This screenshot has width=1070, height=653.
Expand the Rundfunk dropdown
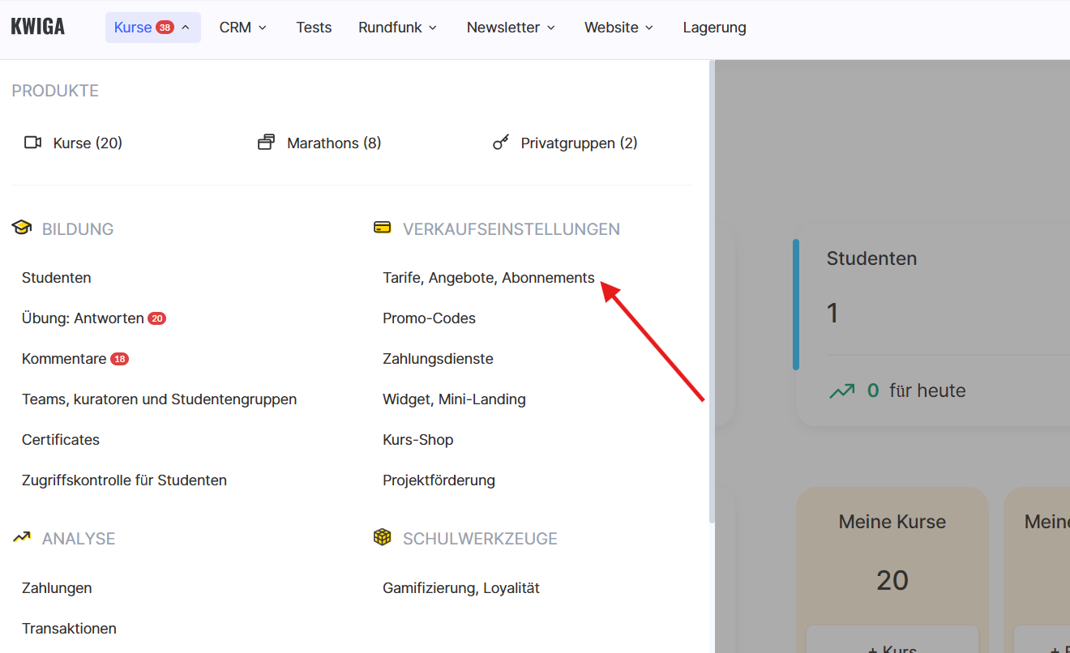397,28
